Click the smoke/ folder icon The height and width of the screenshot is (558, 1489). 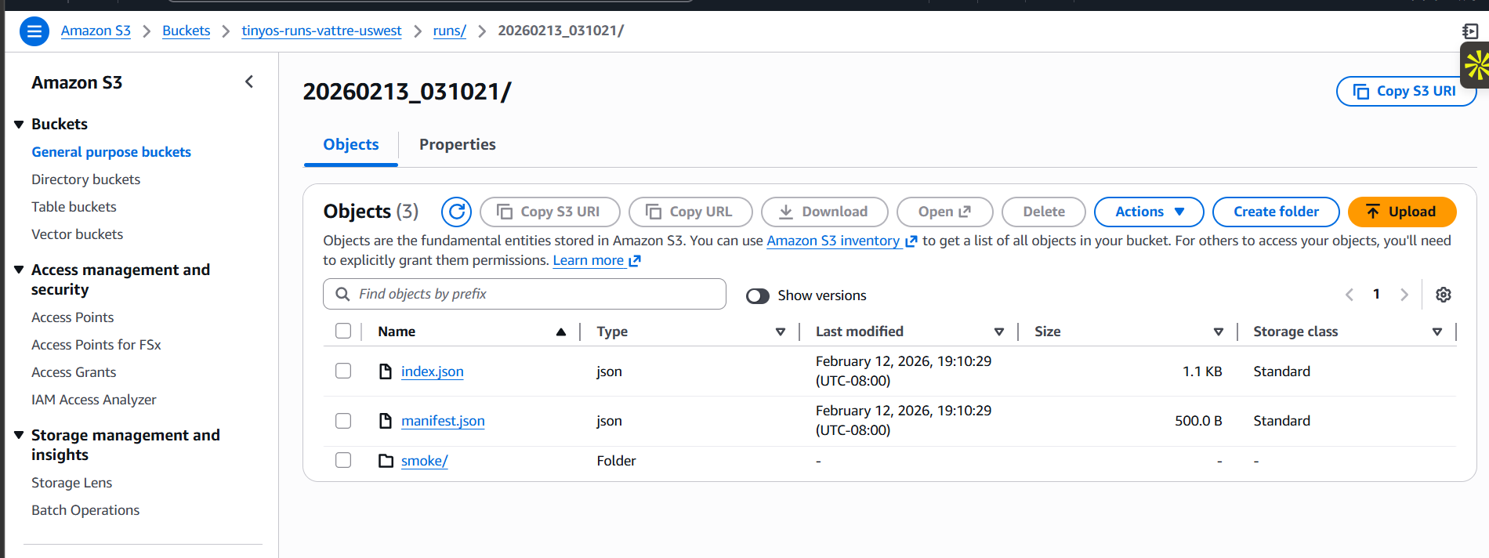[x=386, y=461]
